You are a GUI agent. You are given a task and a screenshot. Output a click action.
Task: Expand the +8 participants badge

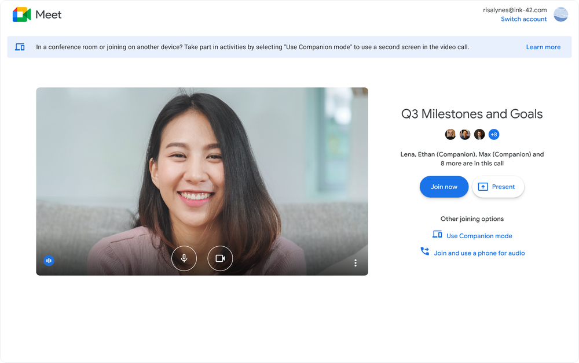click(x=494, y=134)
